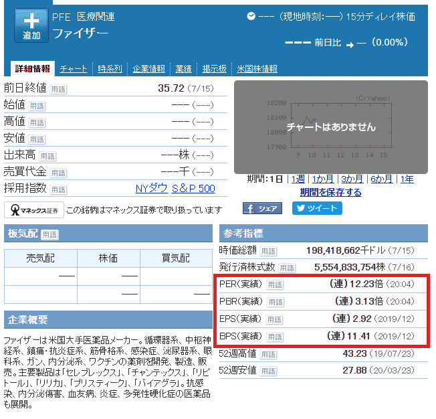
Task: Open the 用語 glossary icon next to 発行済株式数
Action: pos(287,268)
